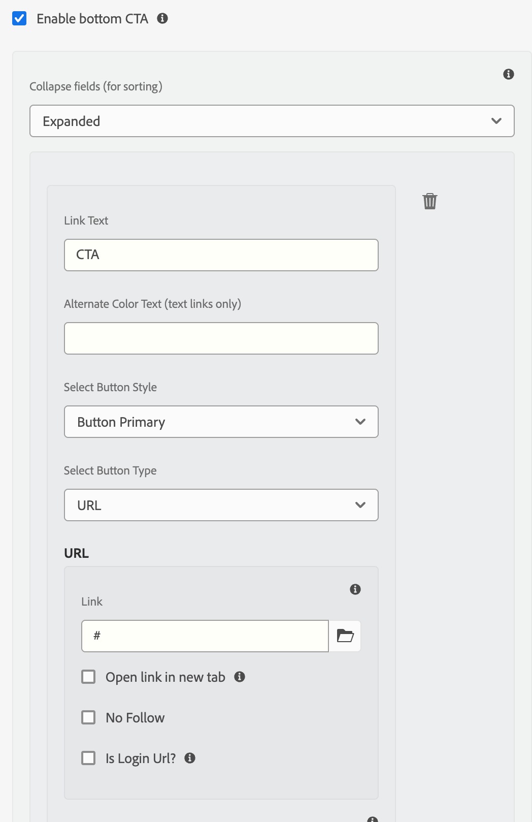Check the Is Login Url? checkbox
This screenshot has width=532, height=822.
coord(88,757)
